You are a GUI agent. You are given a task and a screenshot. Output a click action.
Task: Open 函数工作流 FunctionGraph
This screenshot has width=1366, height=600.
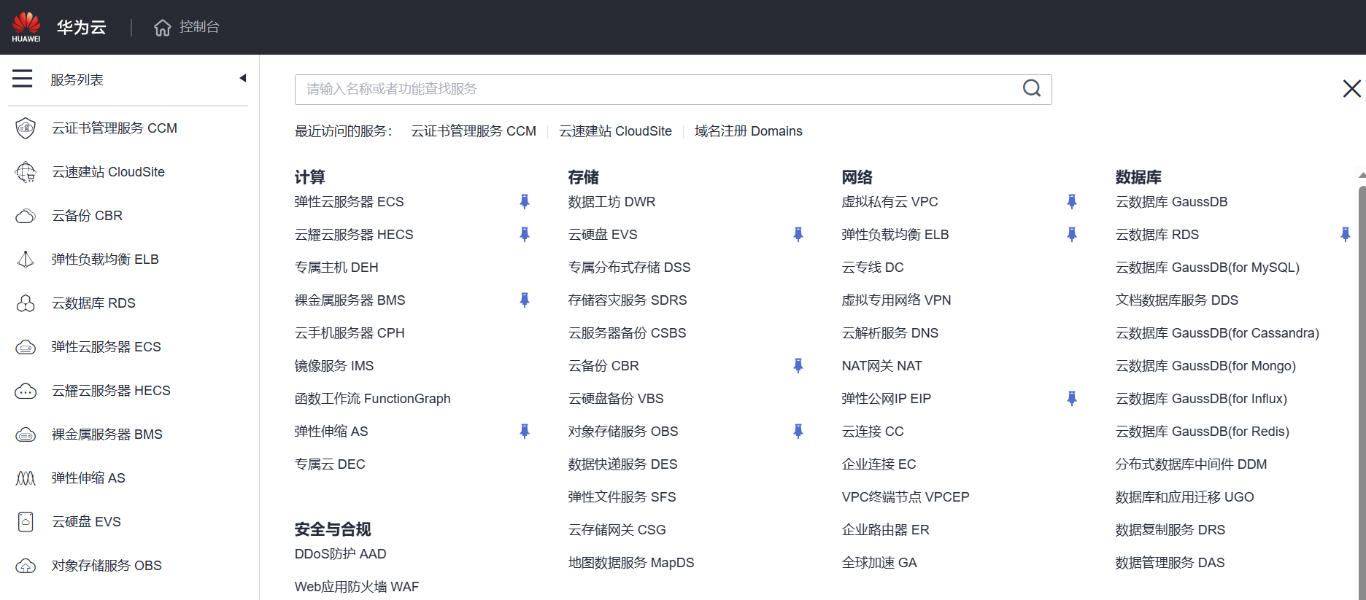pos(372,399)
